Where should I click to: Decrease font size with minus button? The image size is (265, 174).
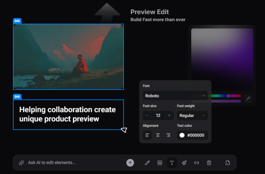(147, 116)
